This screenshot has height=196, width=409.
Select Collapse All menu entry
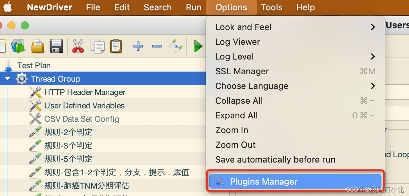click(x=295, y=101)
